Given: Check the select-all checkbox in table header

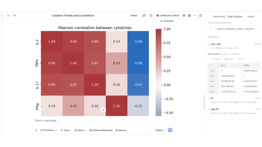Looking at the screenshot, I should (x=211, y=65).
